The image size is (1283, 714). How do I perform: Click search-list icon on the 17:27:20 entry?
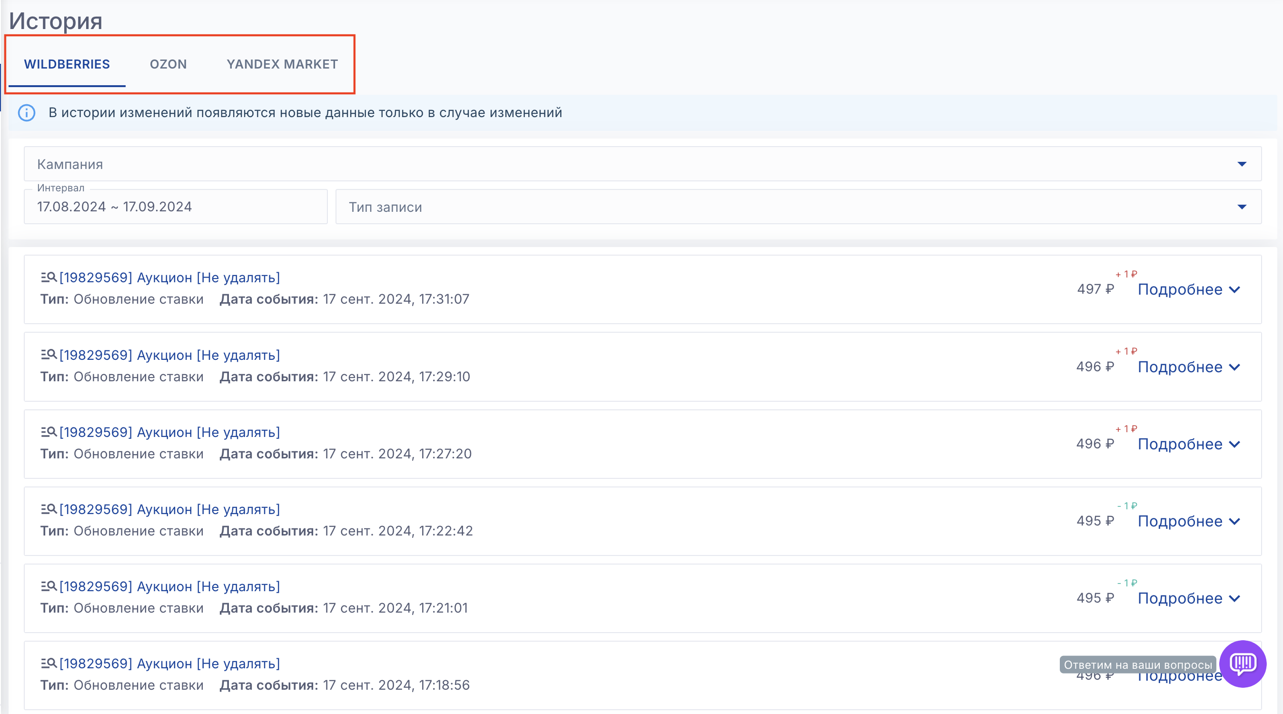point(49,431)
